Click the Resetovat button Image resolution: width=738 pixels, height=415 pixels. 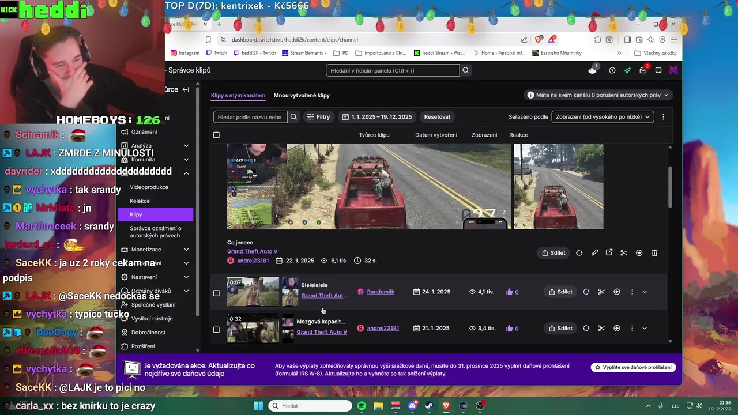(437, 116)
